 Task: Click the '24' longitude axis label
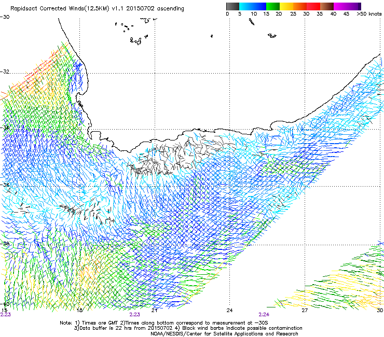coord(229,311)
